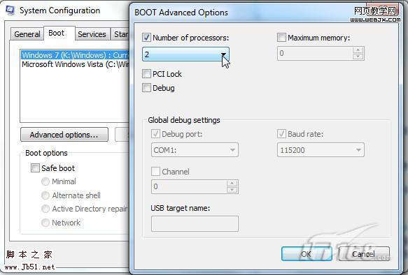Select Microsoft Windows Vista boot entry
408x275 pixels.
coord(75,64)
